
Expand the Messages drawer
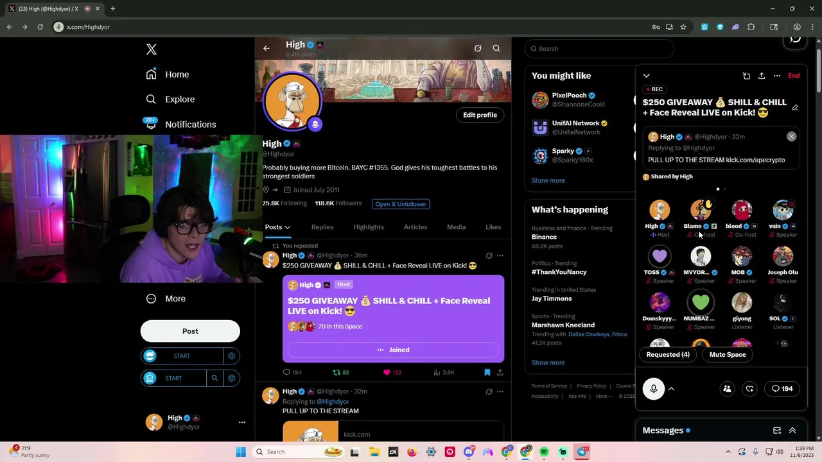tap(792, 431)
